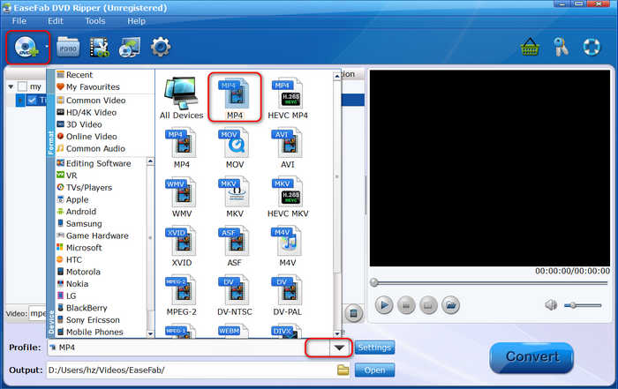Image resolution: width=618 pixels, height=389 pixels.
Task: Choose the MOV format icon
Action: click(x=235, y=147)
